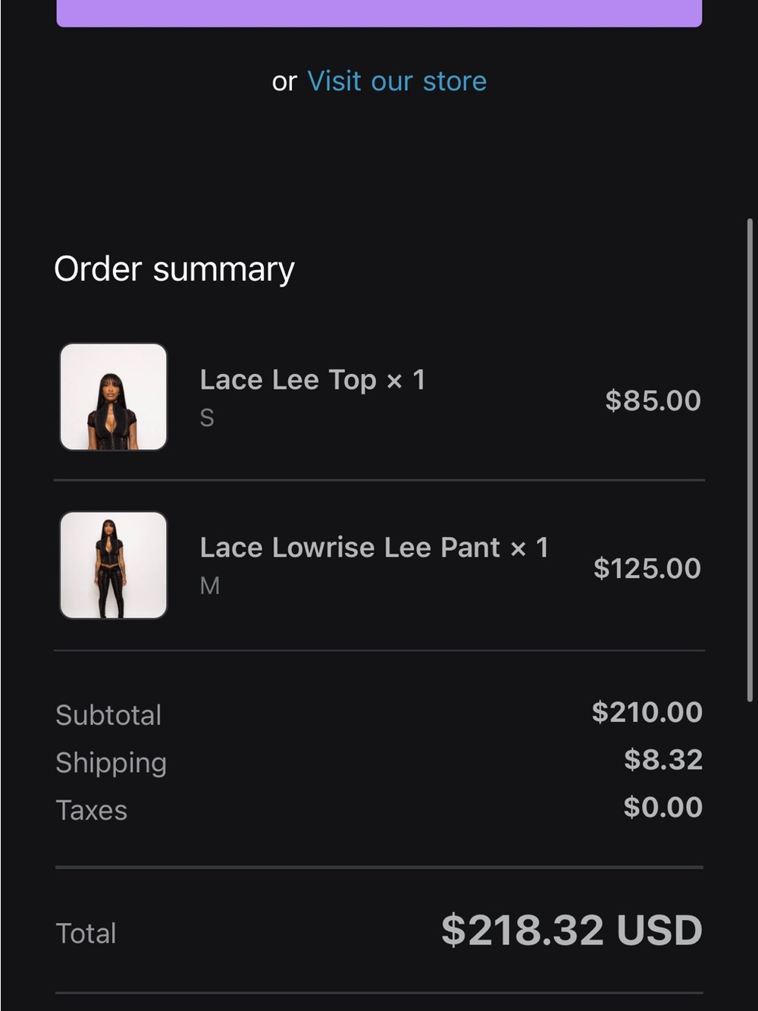Open the Lace Lowrise Lee Pant thumbnail
The image size is (758, 1011).
[x=114, y=565]
